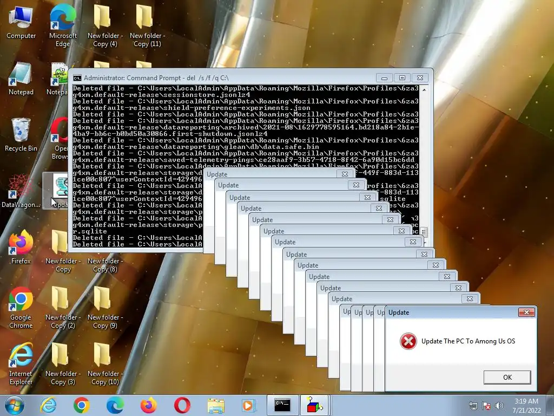Switch to the colored cube taskbar app
This screenshot has width=554, height=416.
pos(314,405)
